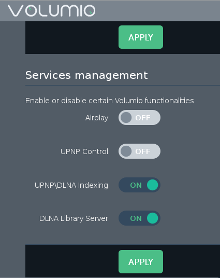Click green knob of UPNP\DLNA Indexing switch
Screen dimensions: 220x278
pos(153,185)
